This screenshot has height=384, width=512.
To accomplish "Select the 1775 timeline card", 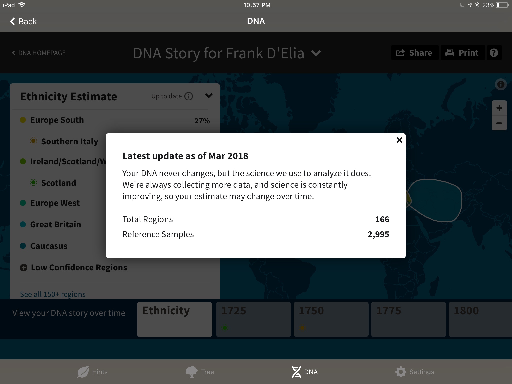I will (x=408, y=319).
